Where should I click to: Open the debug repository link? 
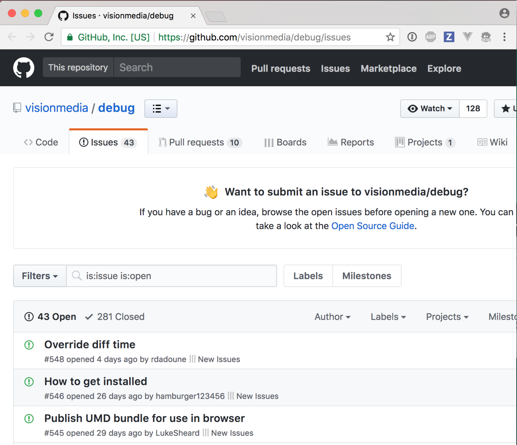click(x=116, y=108)
